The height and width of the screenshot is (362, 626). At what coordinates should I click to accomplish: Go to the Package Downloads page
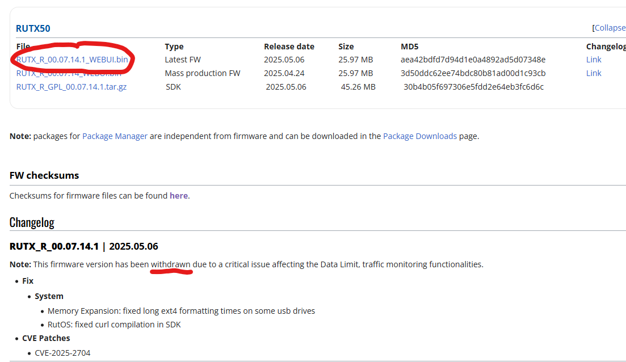tap(420, 136)
